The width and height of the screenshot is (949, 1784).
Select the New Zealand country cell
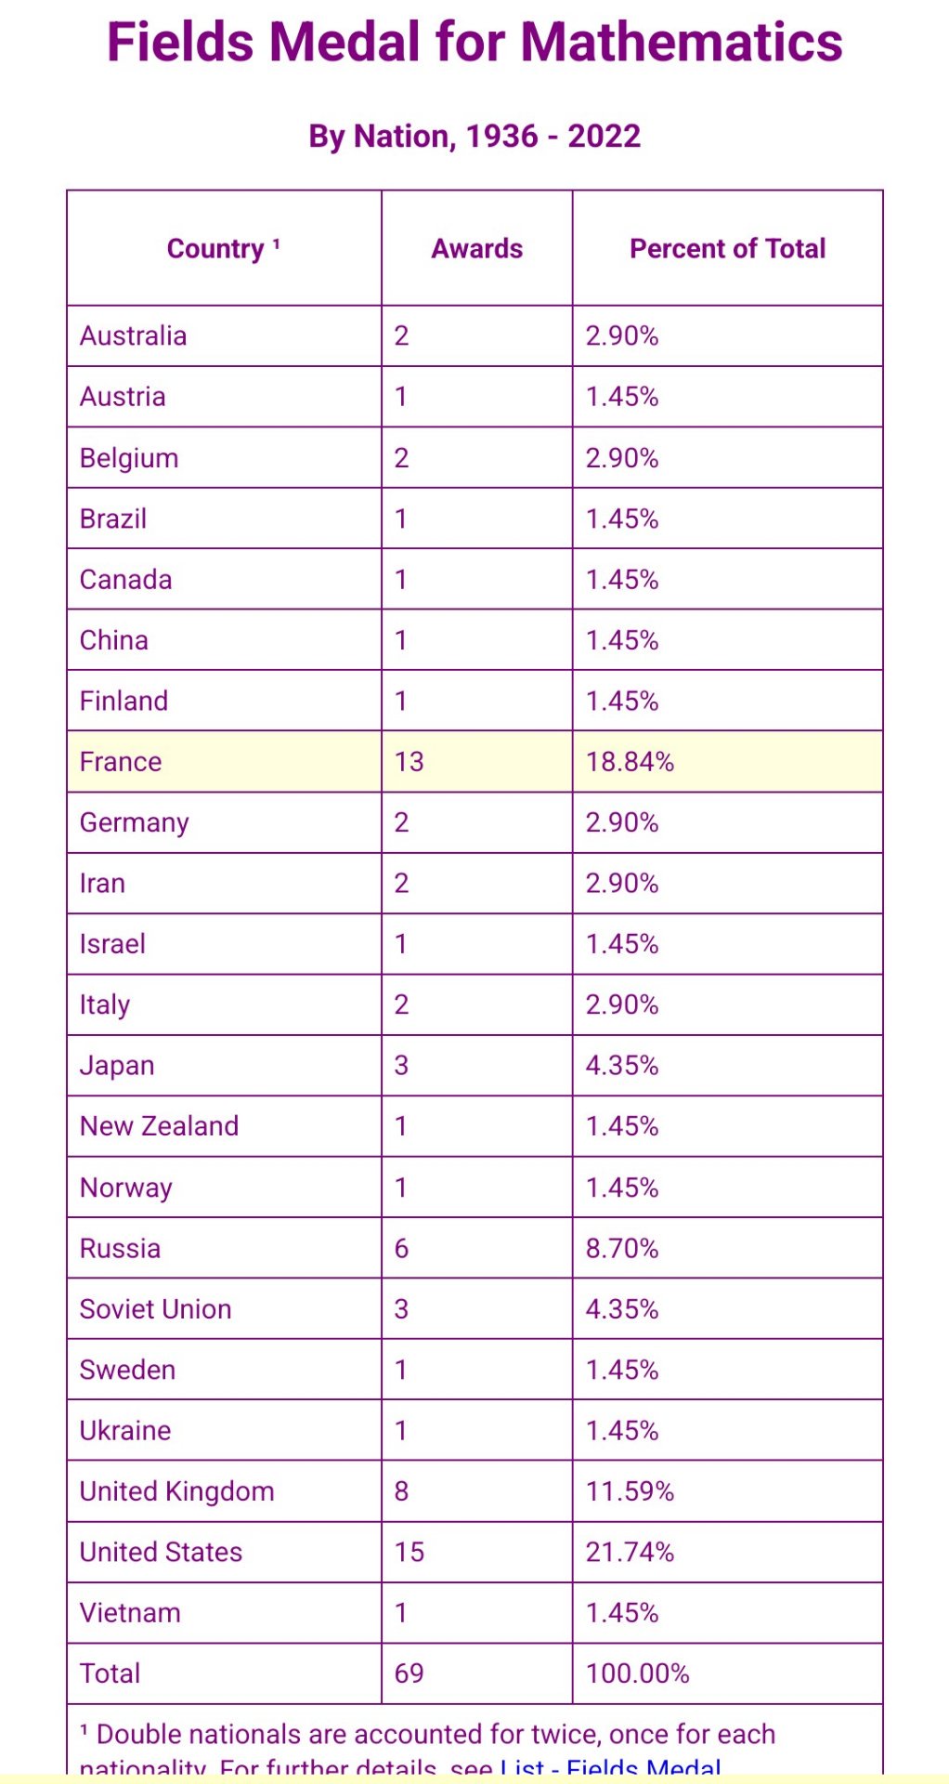point(159,1126)
